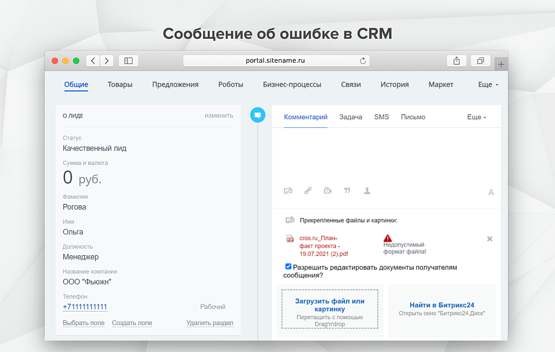This screenshot has width=555, height=352.
Task: Open the Задача tab
Action: click(351, 117)
